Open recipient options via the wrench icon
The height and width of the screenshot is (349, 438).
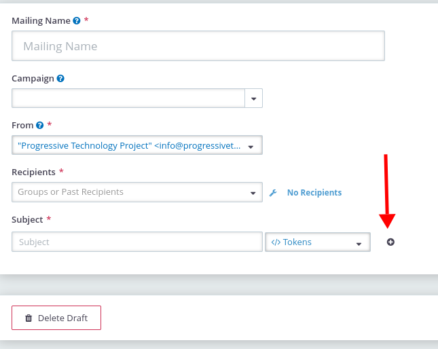click(x=273, y=193)
